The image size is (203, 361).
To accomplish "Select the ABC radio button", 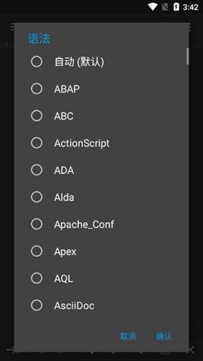I will (x=37, y=116).
